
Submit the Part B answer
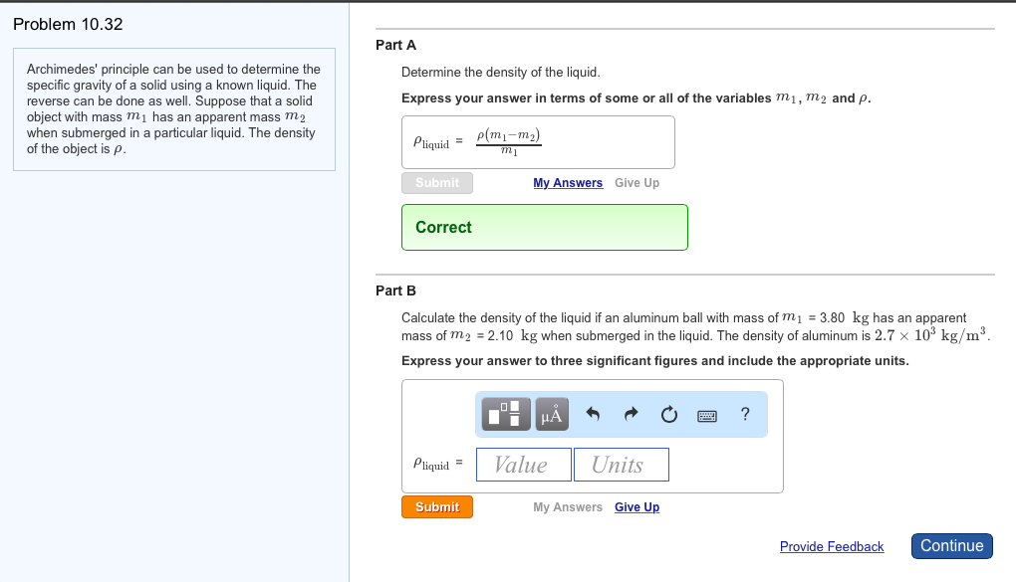pos(436,506)
